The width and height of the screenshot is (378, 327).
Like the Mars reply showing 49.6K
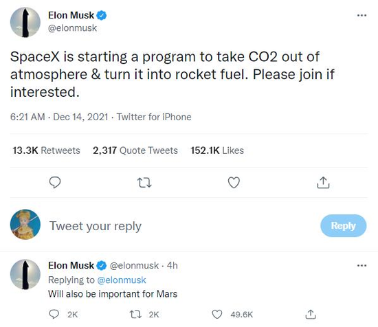click(x=217, y=315)
